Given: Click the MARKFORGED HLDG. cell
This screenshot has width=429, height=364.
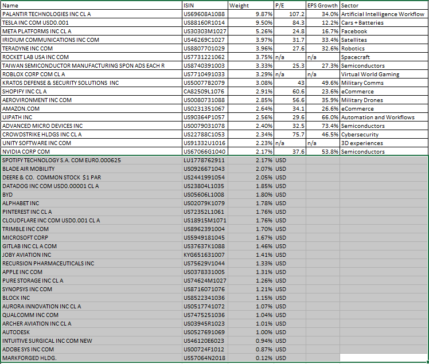Looking at the screenshot, I should (x=91, y=358).
